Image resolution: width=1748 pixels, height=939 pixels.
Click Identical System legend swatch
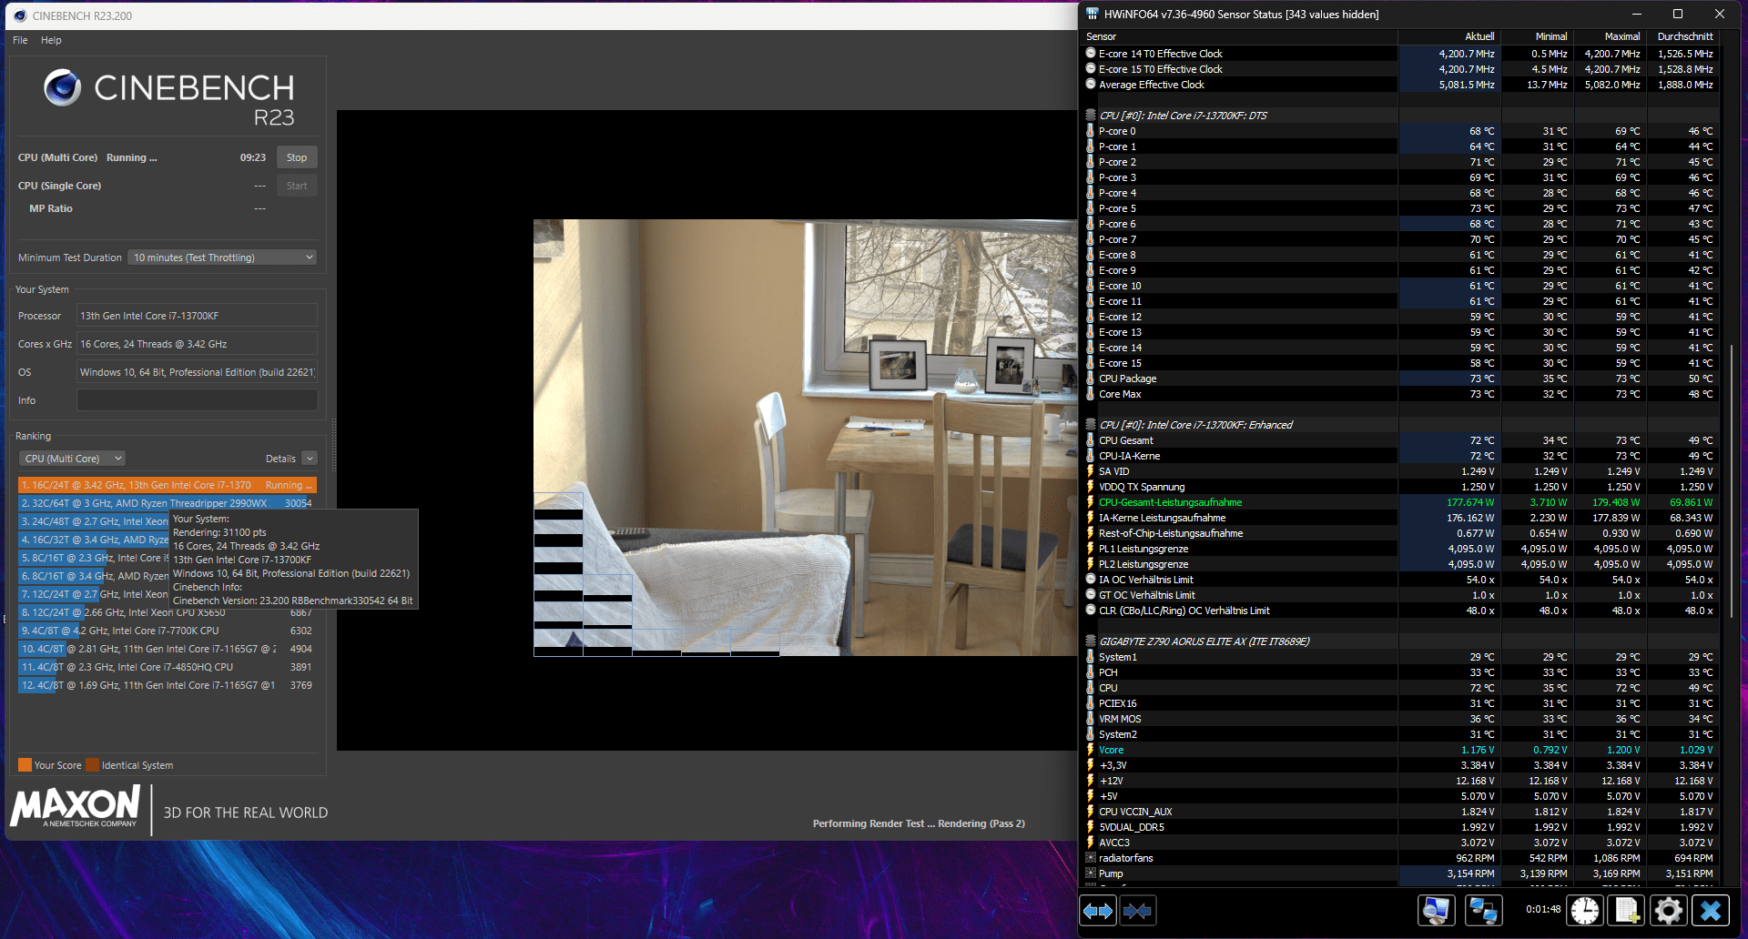coord(92,765)
